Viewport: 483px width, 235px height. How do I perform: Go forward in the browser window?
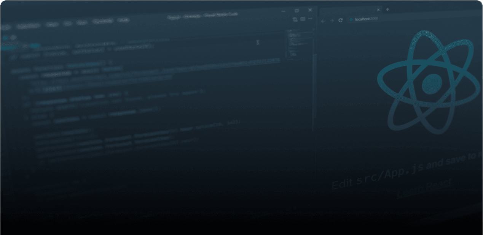pos(332,21)
